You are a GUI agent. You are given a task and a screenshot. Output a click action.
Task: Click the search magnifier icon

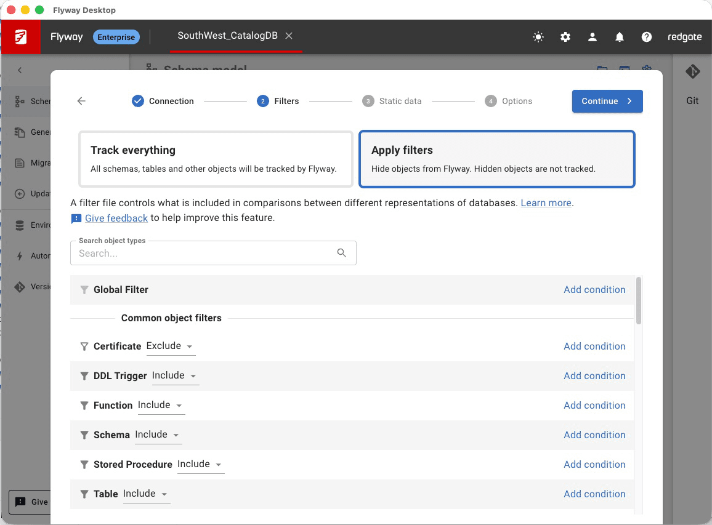(341, 253)
